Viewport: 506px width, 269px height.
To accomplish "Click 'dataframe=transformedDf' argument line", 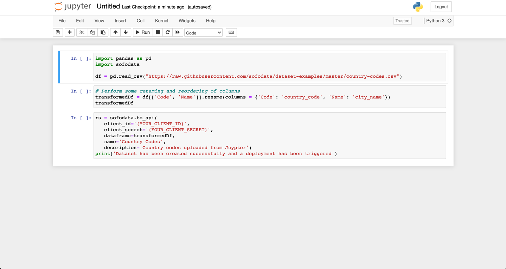I will [139, 136].
